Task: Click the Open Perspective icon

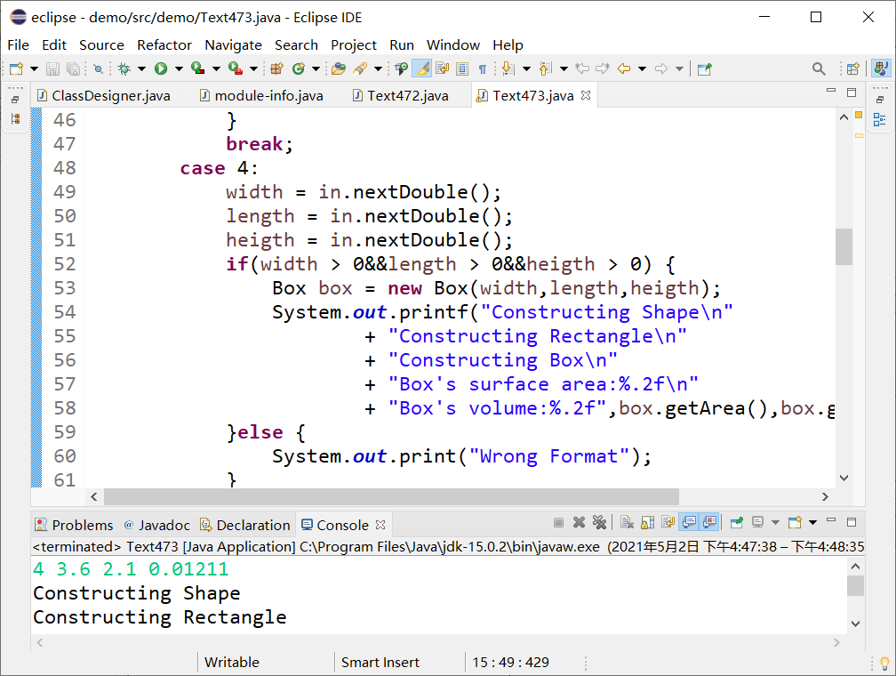Action: point(852,69)
